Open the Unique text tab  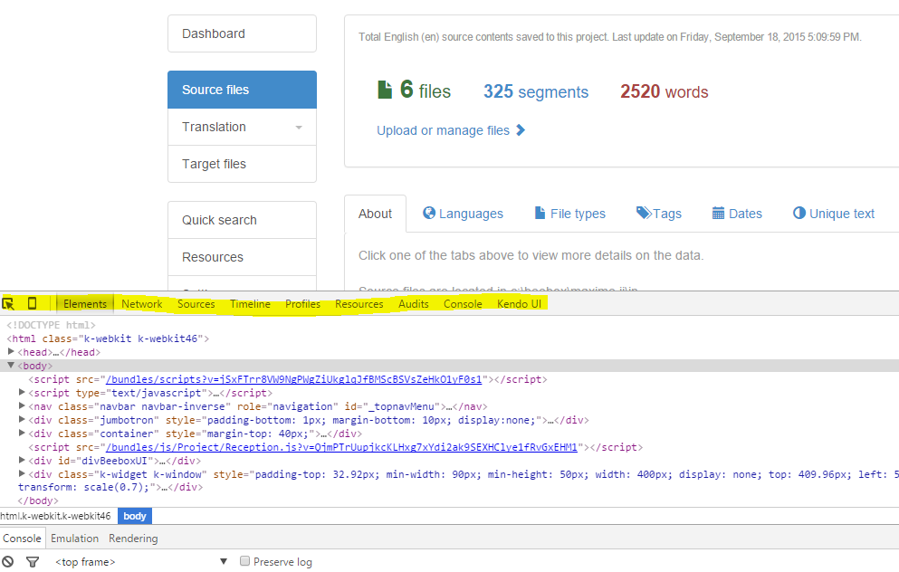click(834, 214)
